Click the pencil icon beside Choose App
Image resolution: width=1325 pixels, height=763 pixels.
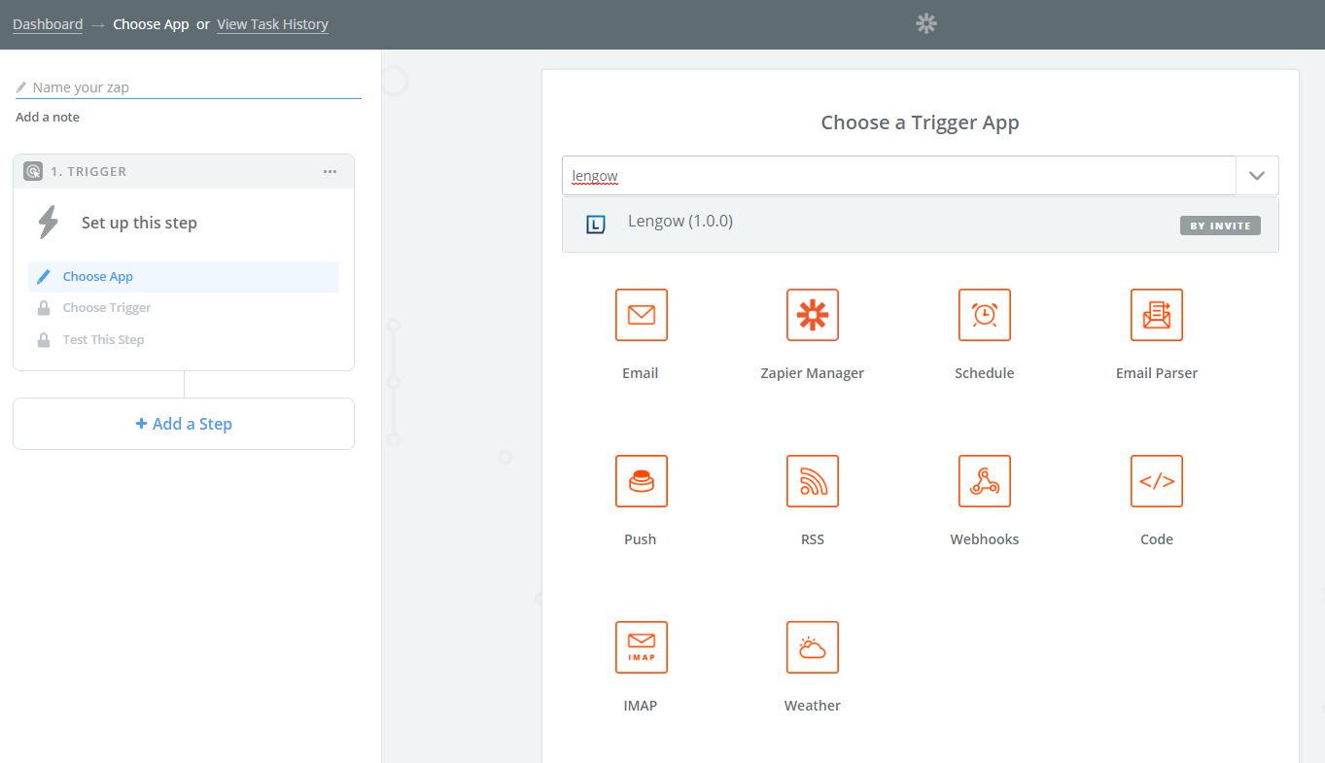(43, 277)
